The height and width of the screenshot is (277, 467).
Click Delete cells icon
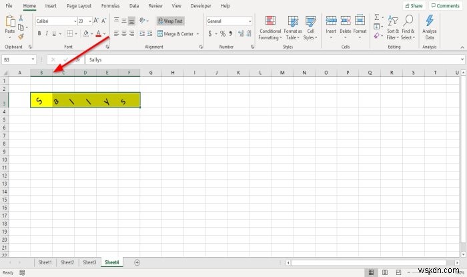[346, 21]
